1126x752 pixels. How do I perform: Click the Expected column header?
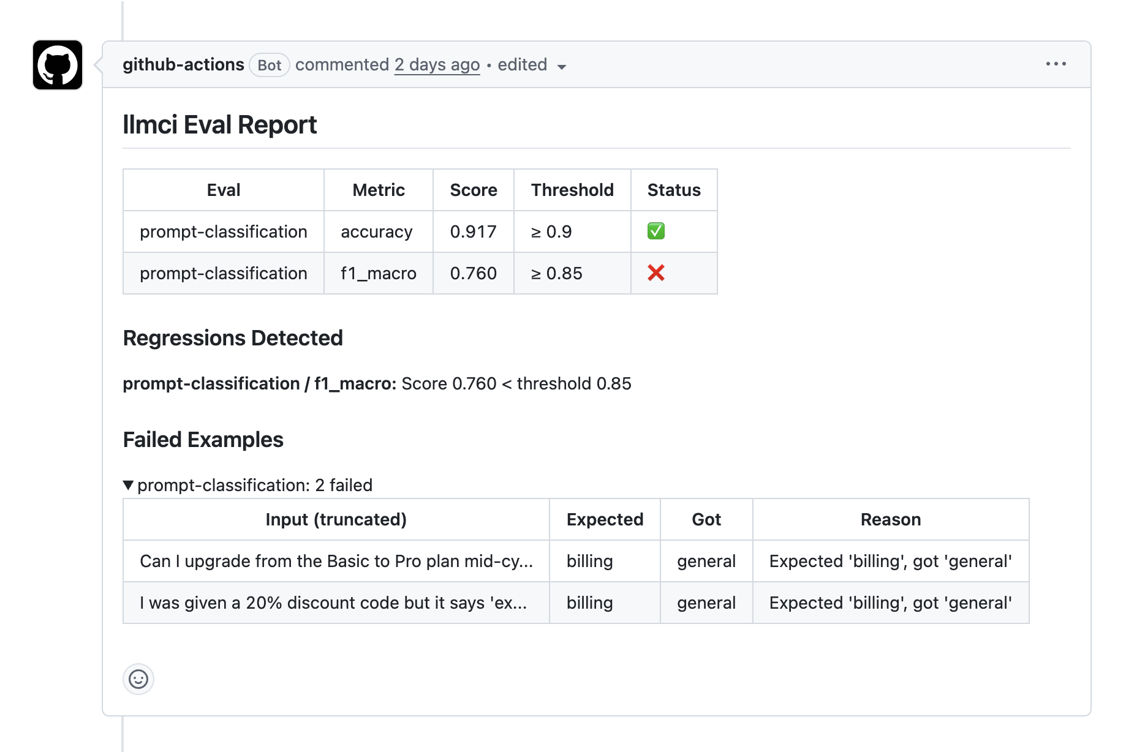click(x=605, y=519)
